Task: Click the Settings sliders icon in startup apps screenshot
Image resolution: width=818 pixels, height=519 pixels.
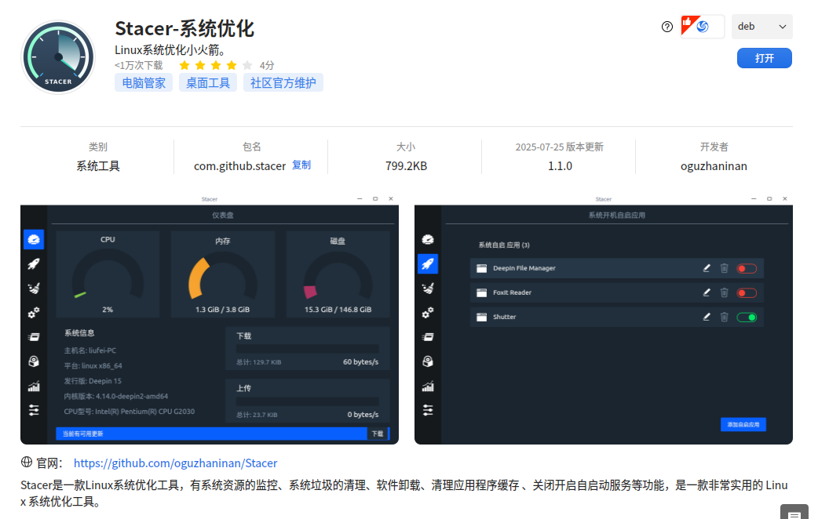Action: click(428, 410)
